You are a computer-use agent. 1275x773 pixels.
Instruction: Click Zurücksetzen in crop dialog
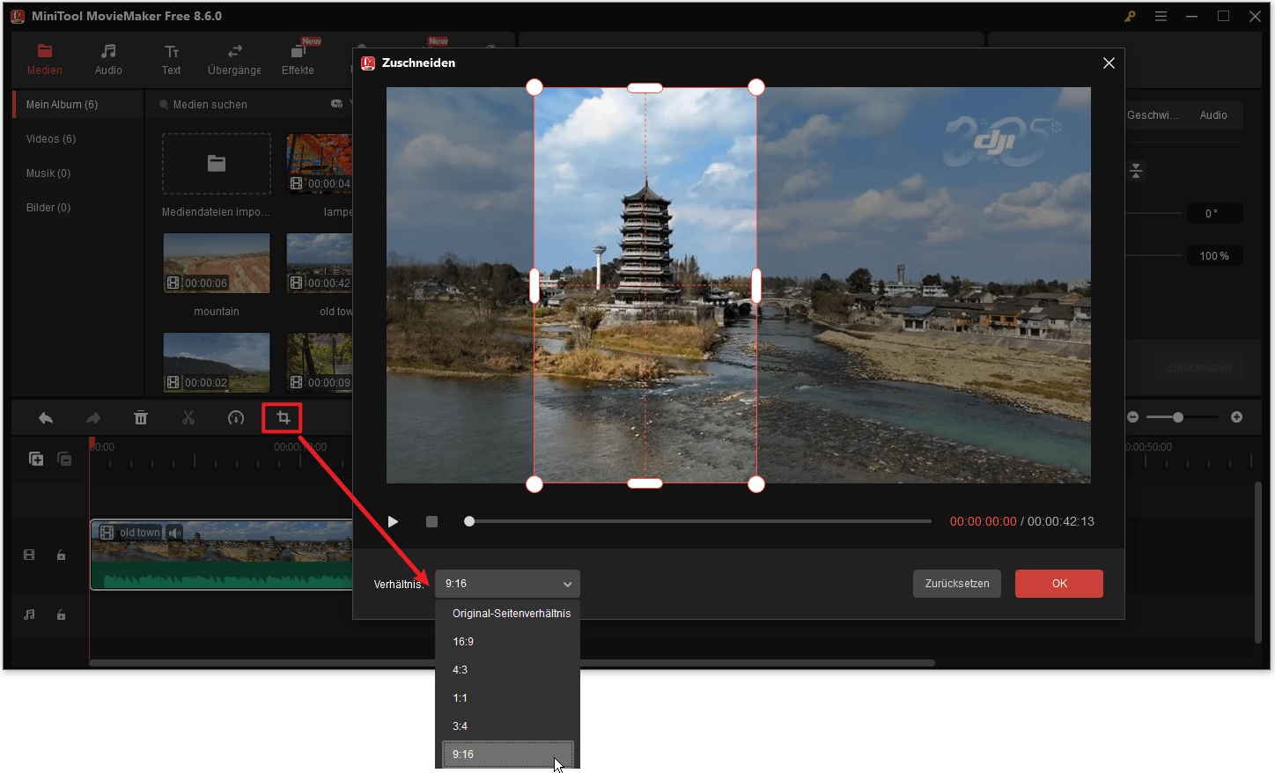click(x=956, y=584)
